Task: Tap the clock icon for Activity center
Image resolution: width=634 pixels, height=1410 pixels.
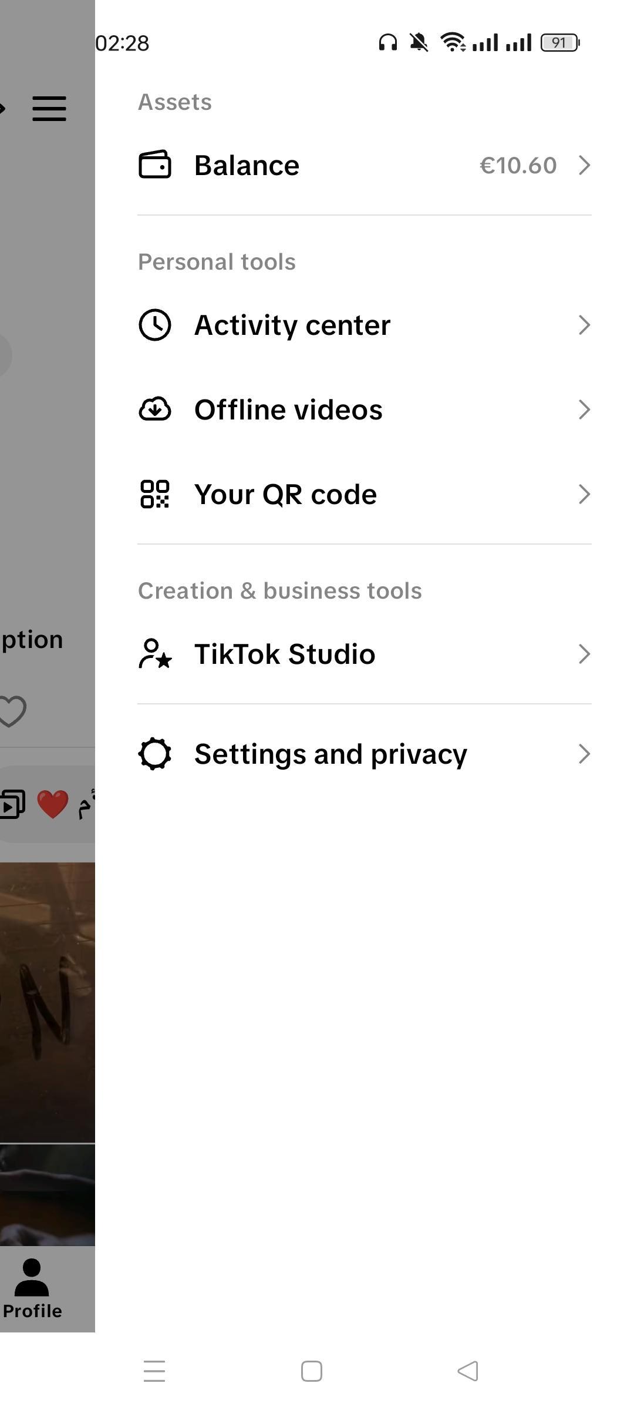Action: point(154,325)
